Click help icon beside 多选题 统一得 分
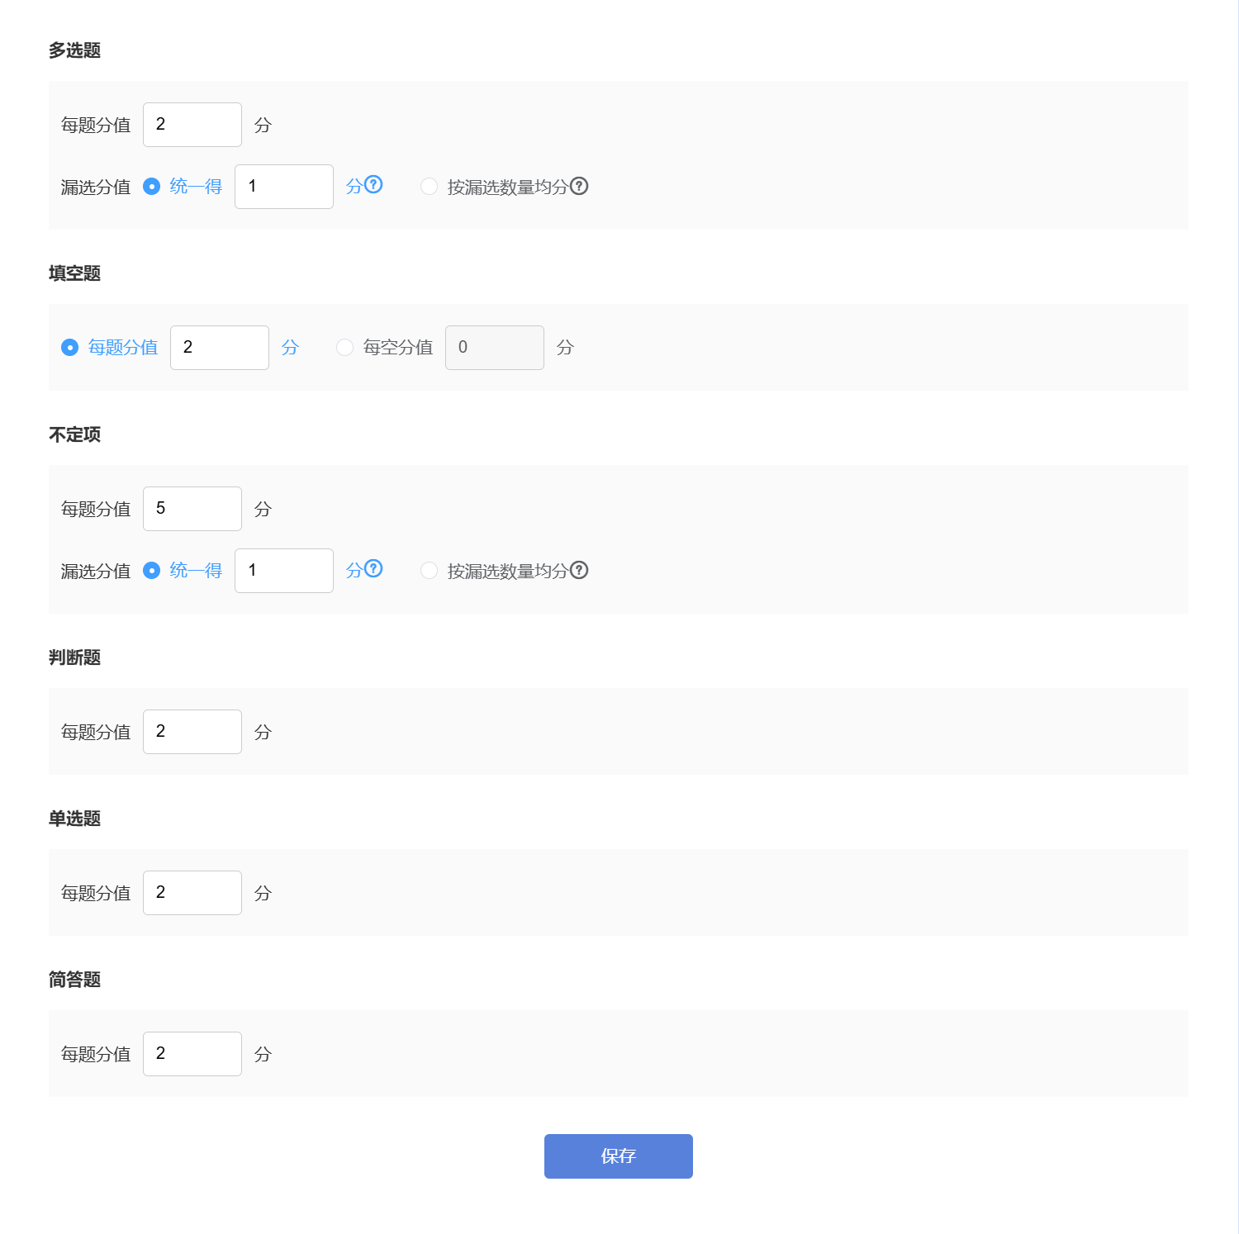The image size is (1239, 1234). (374, 185)
